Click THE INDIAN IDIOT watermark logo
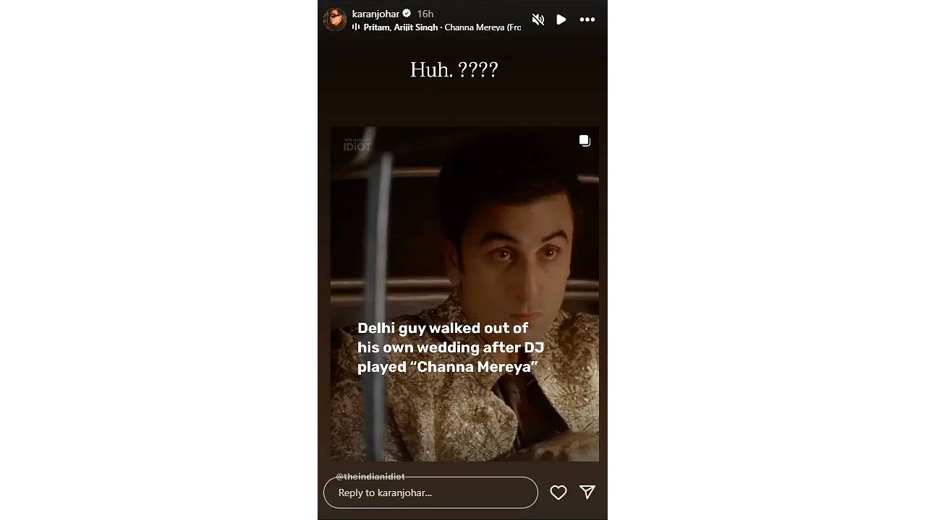Viewport: 926px width, 520px height. coord(357,144)
